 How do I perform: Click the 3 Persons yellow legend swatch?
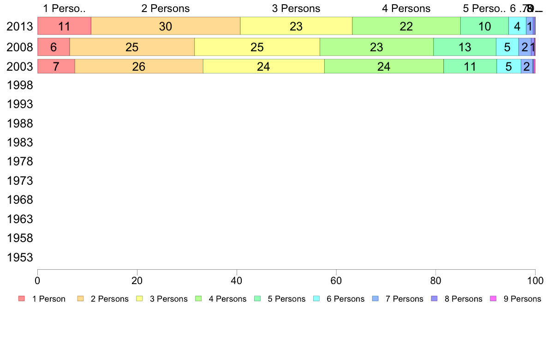point(139,299)
